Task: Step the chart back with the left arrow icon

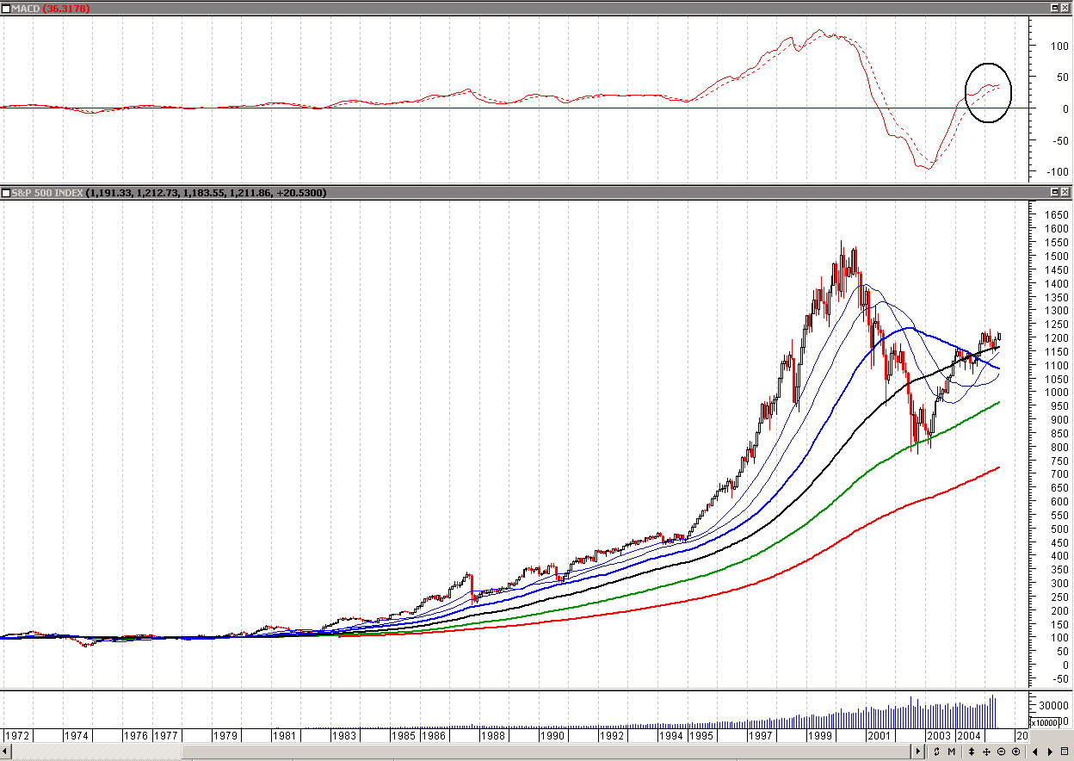Action: pos(1035,752)
